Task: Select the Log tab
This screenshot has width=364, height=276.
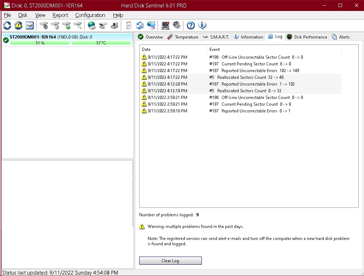Action: click(x=275, y=36)
